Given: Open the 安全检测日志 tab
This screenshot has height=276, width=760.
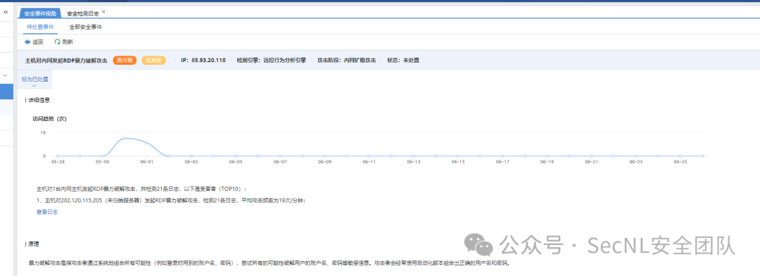Looking at the screenshot, I should pos(83,13).
